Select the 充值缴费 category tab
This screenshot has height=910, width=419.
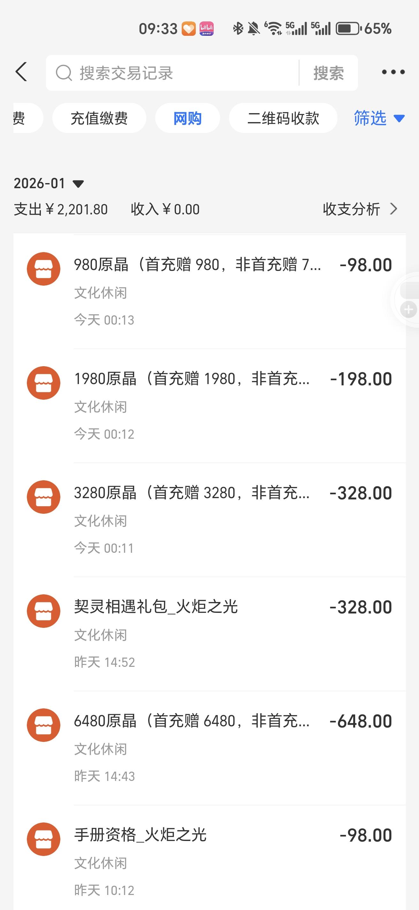point(99,118)
